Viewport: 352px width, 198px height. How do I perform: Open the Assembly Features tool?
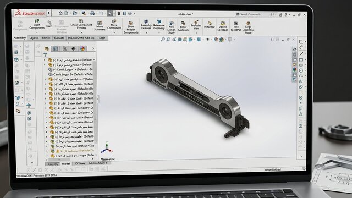(x=146, y=24)
